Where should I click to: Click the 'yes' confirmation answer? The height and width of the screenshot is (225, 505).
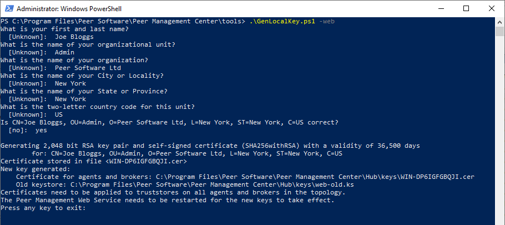(x=41, y=130)
